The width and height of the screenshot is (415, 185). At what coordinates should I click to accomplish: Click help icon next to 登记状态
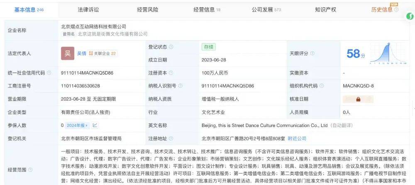pyautogui.click(x=171, y=47)
